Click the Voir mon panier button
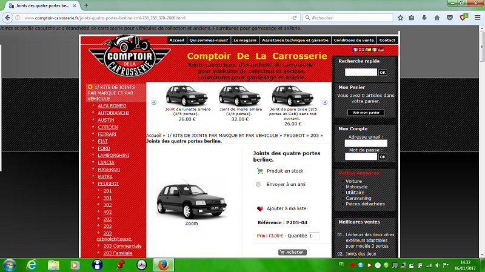 (366, 113)
